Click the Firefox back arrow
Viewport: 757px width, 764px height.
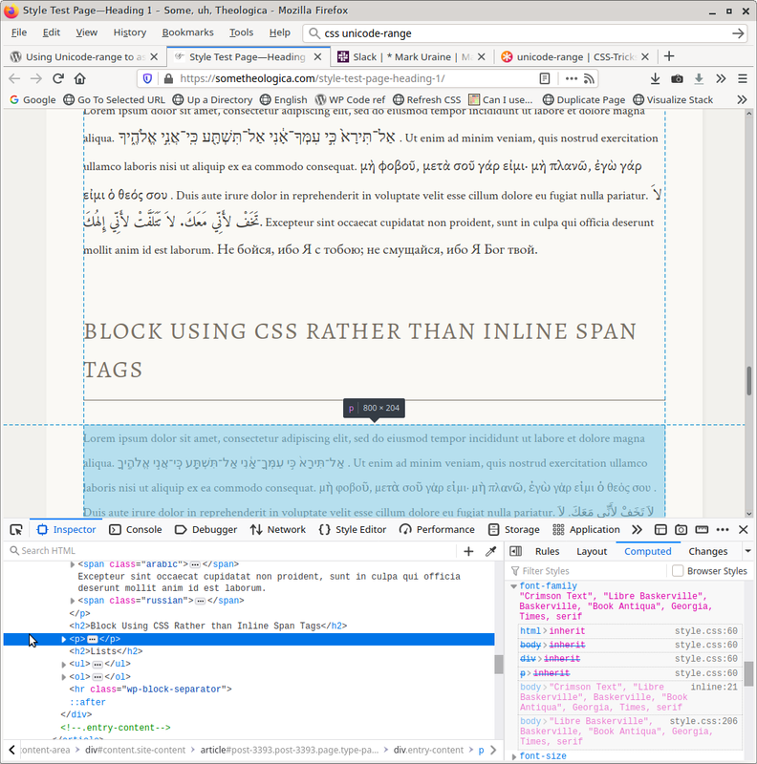pyautogui.click(x=14, y=78)
